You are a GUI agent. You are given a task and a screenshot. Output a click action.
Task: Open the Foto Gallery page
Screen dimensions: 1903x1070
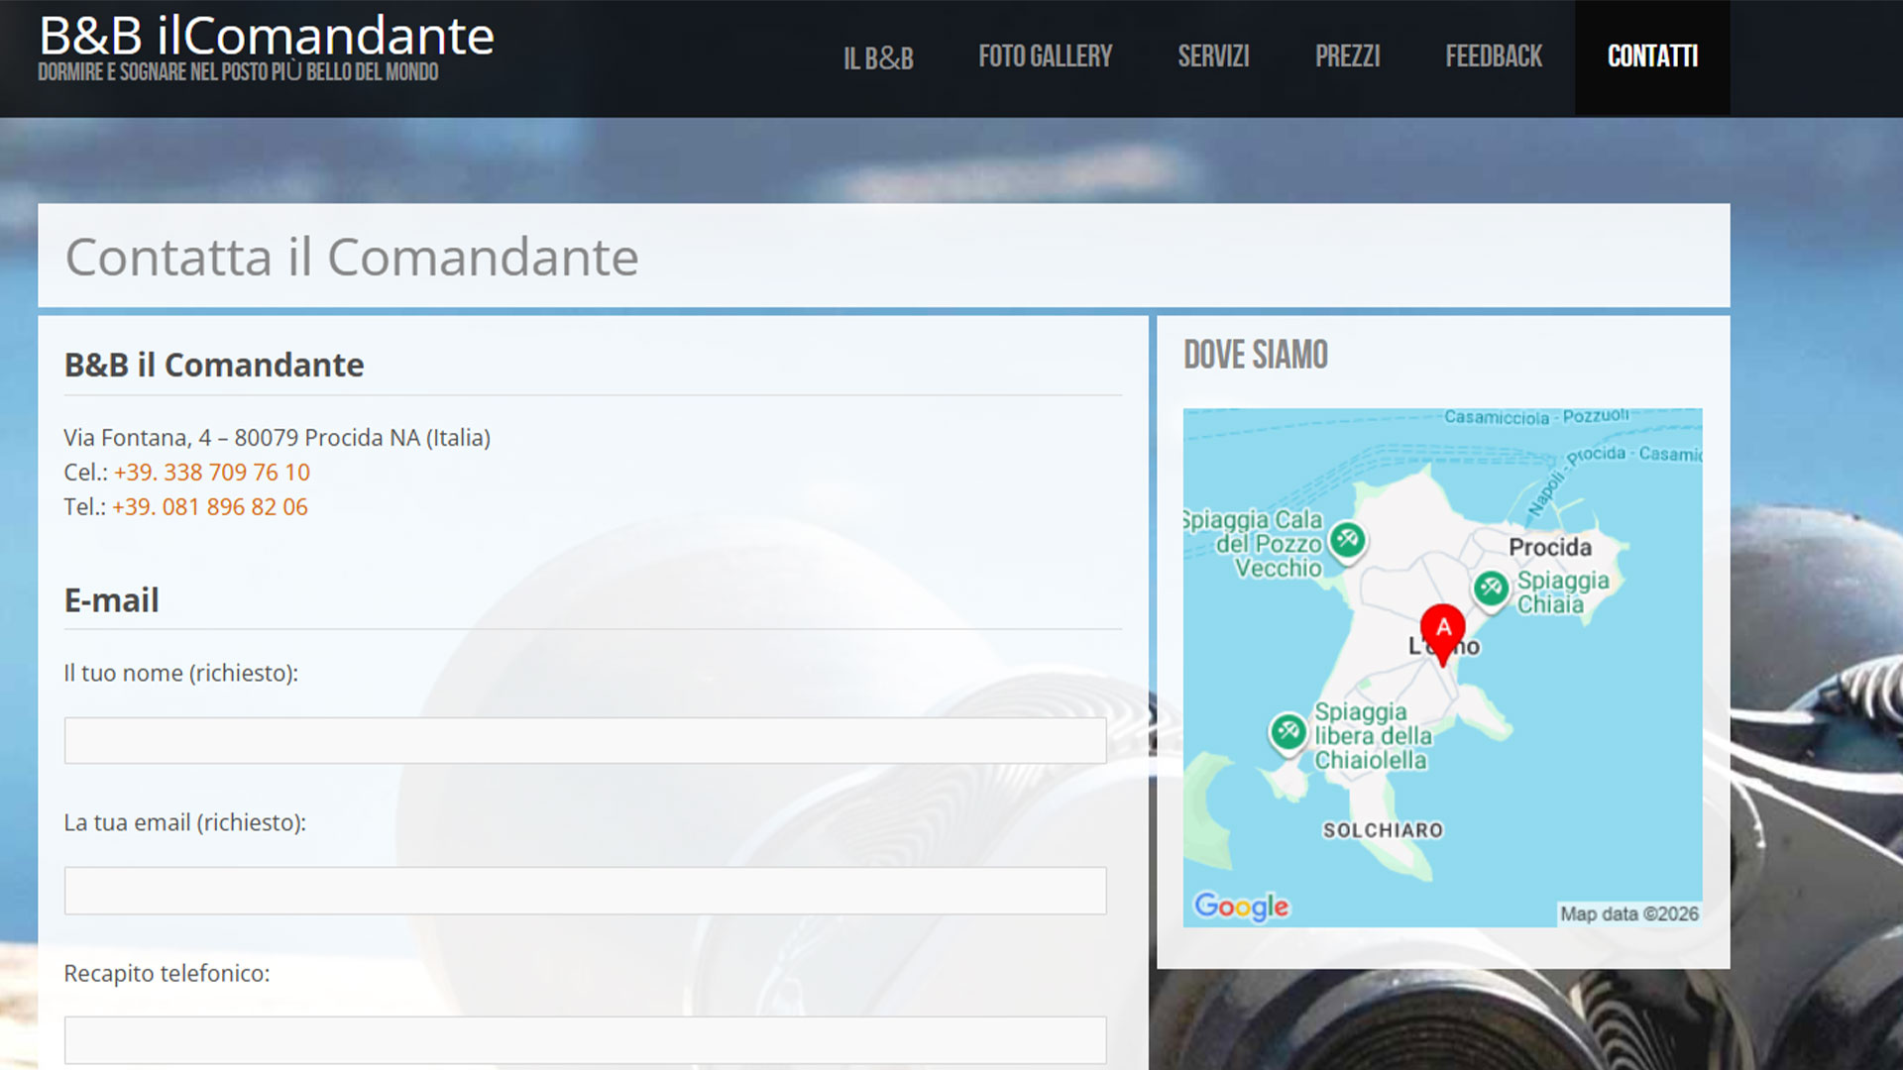click(x=1045, y=57)
